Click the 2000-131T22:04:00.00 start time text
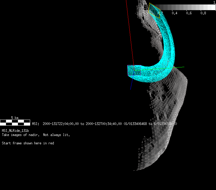 (61, 123)
